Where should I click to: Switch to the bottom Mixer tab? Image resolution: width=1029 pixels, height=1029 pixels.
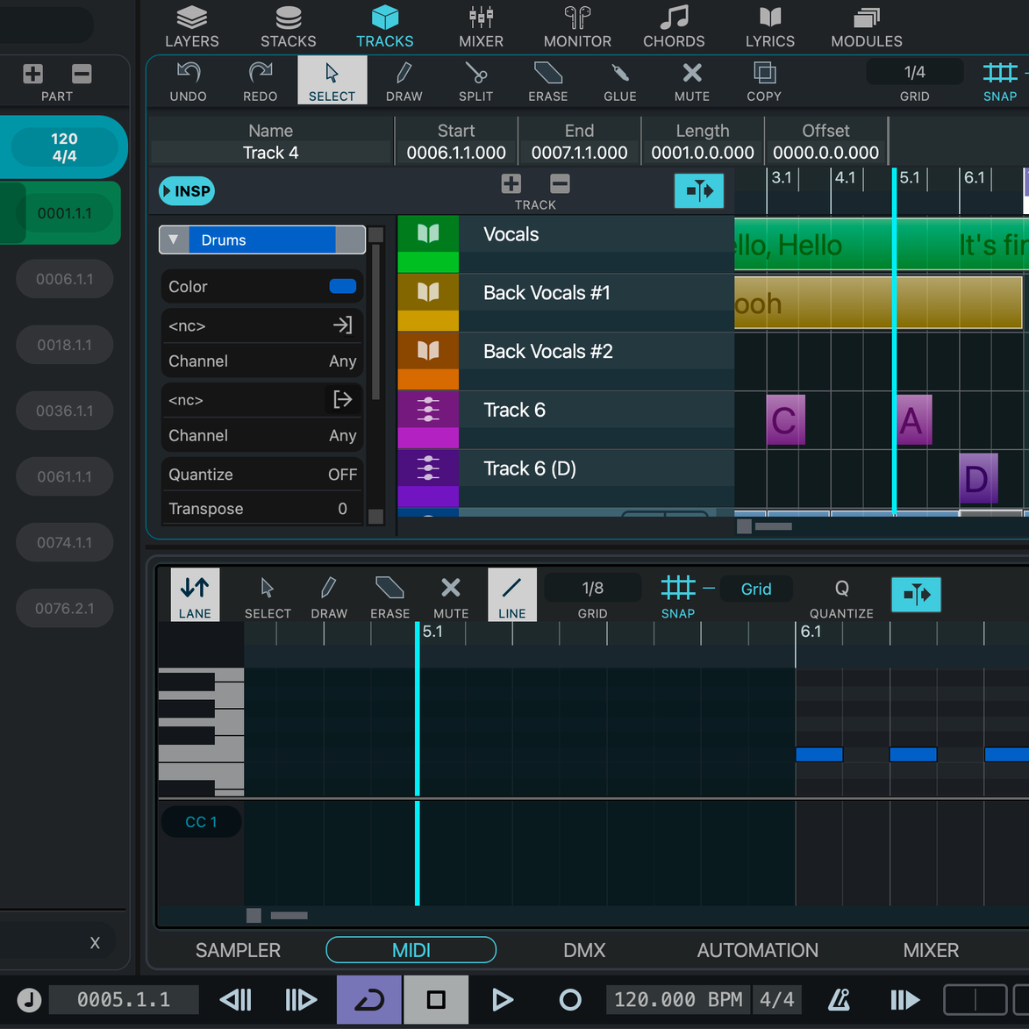[x=931, y=949]
